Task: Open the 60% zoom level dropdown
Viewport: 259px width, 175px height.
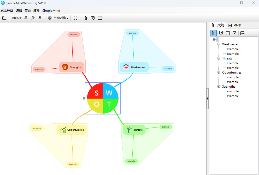Action: click(16, 18)
